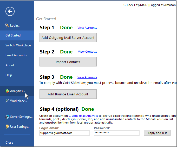Click Add Bounce Email Account button
The image size is (177, 147).
pyautogui.click(x=68, y=94)
